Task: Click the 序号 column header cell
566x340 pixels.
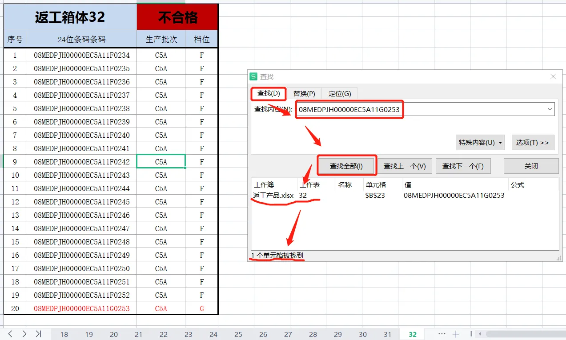Action: (x=15, y=39)
